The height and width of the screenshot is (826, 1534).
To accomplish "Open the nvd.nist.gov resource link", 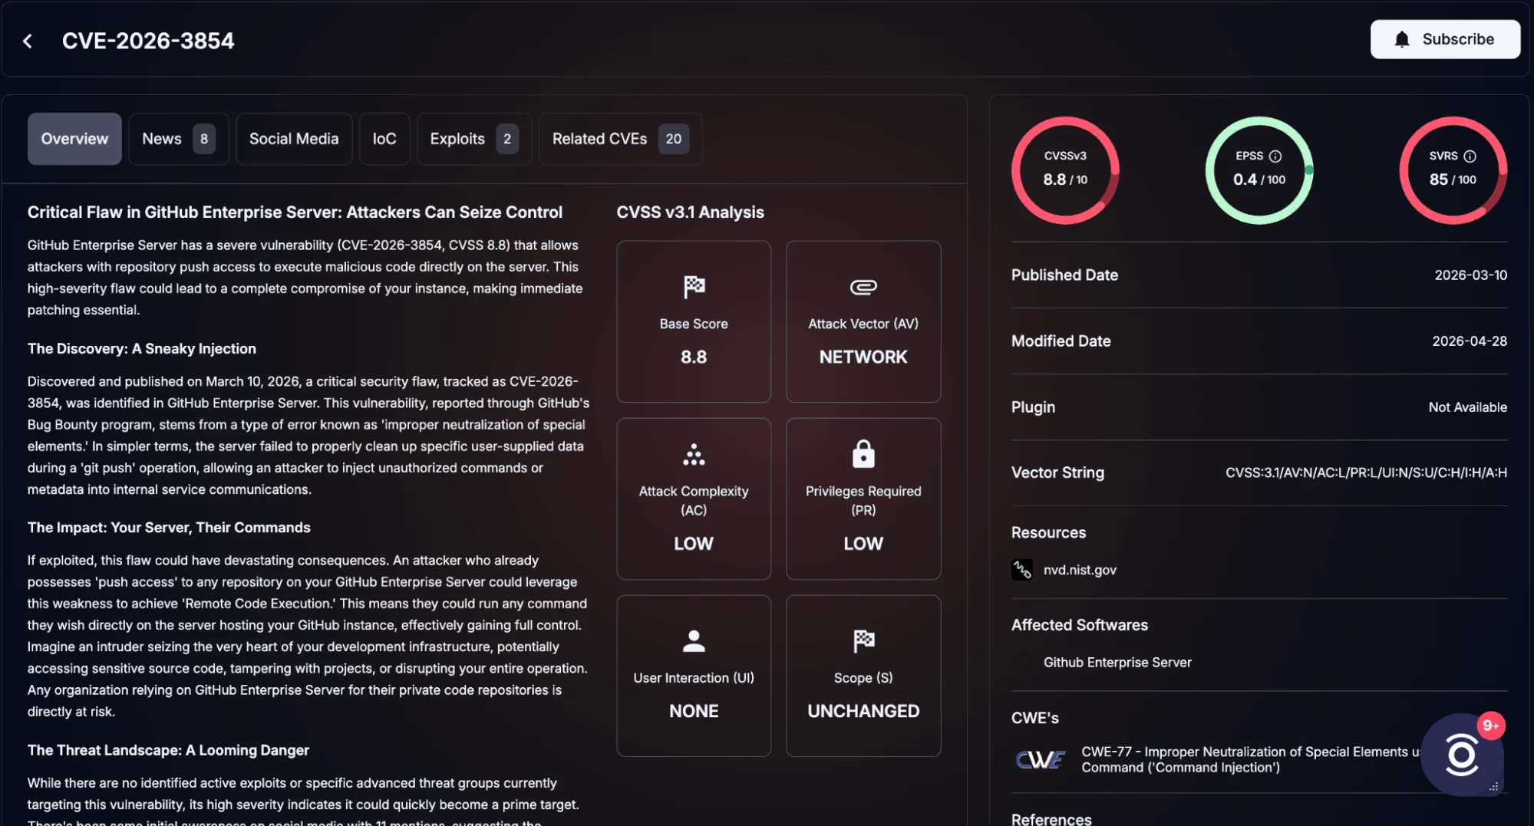I will point(1080,570).
